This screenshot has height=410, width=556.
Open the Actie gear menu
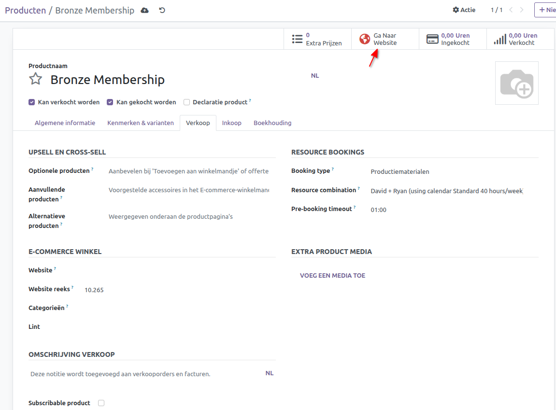click(464, 10)
